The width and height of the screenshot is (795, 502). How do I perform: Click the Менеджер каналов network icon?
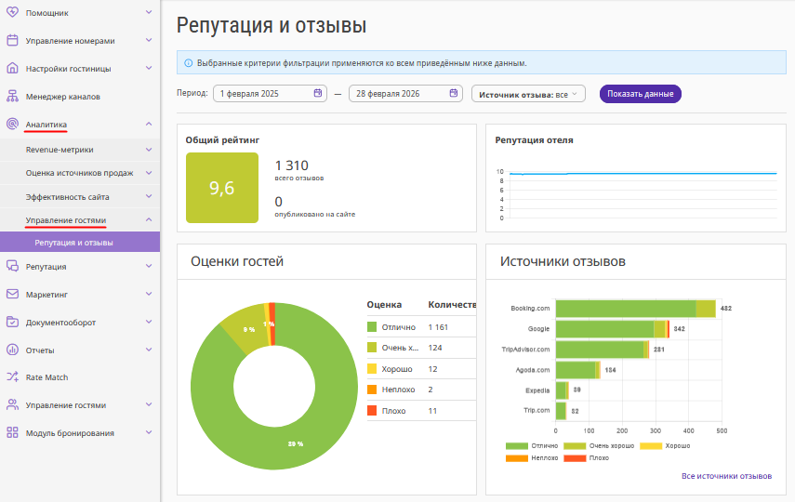pyautogui.click(x=12, y=97)
